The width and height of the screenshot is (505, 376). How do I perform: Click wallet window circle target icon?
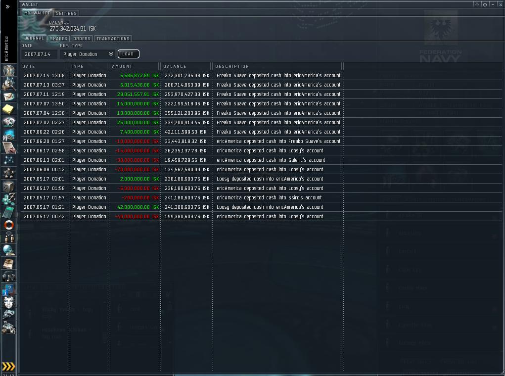(485, 4)
